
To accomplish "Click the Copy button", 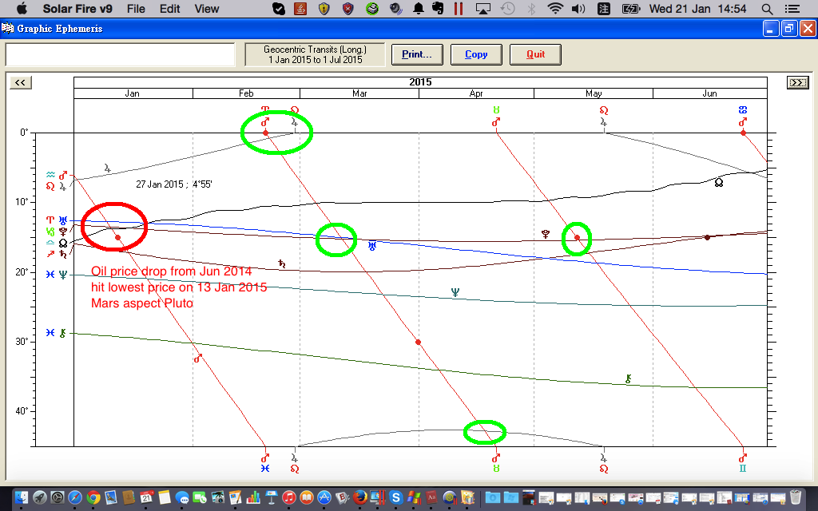I will pos(476,54).
